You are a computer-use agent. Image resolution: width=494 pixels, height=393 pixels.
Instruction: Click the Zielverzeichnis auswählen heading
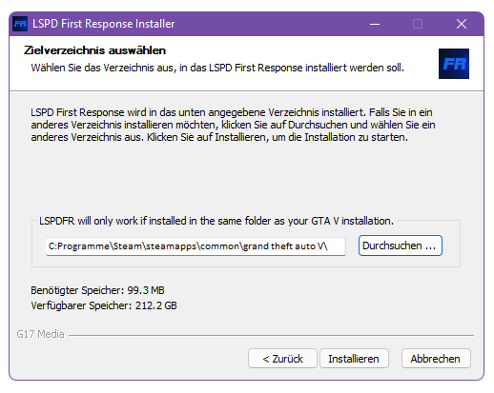pos(94,50)
